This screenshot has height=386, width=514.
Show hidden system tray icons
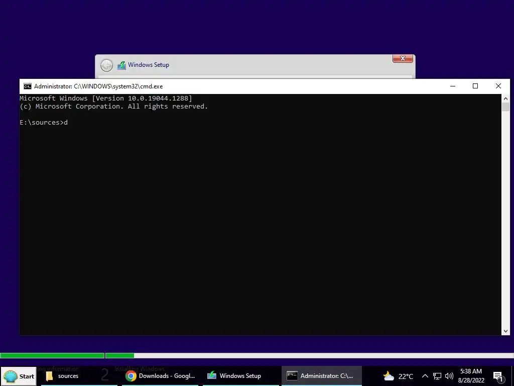tap(425, 376)
